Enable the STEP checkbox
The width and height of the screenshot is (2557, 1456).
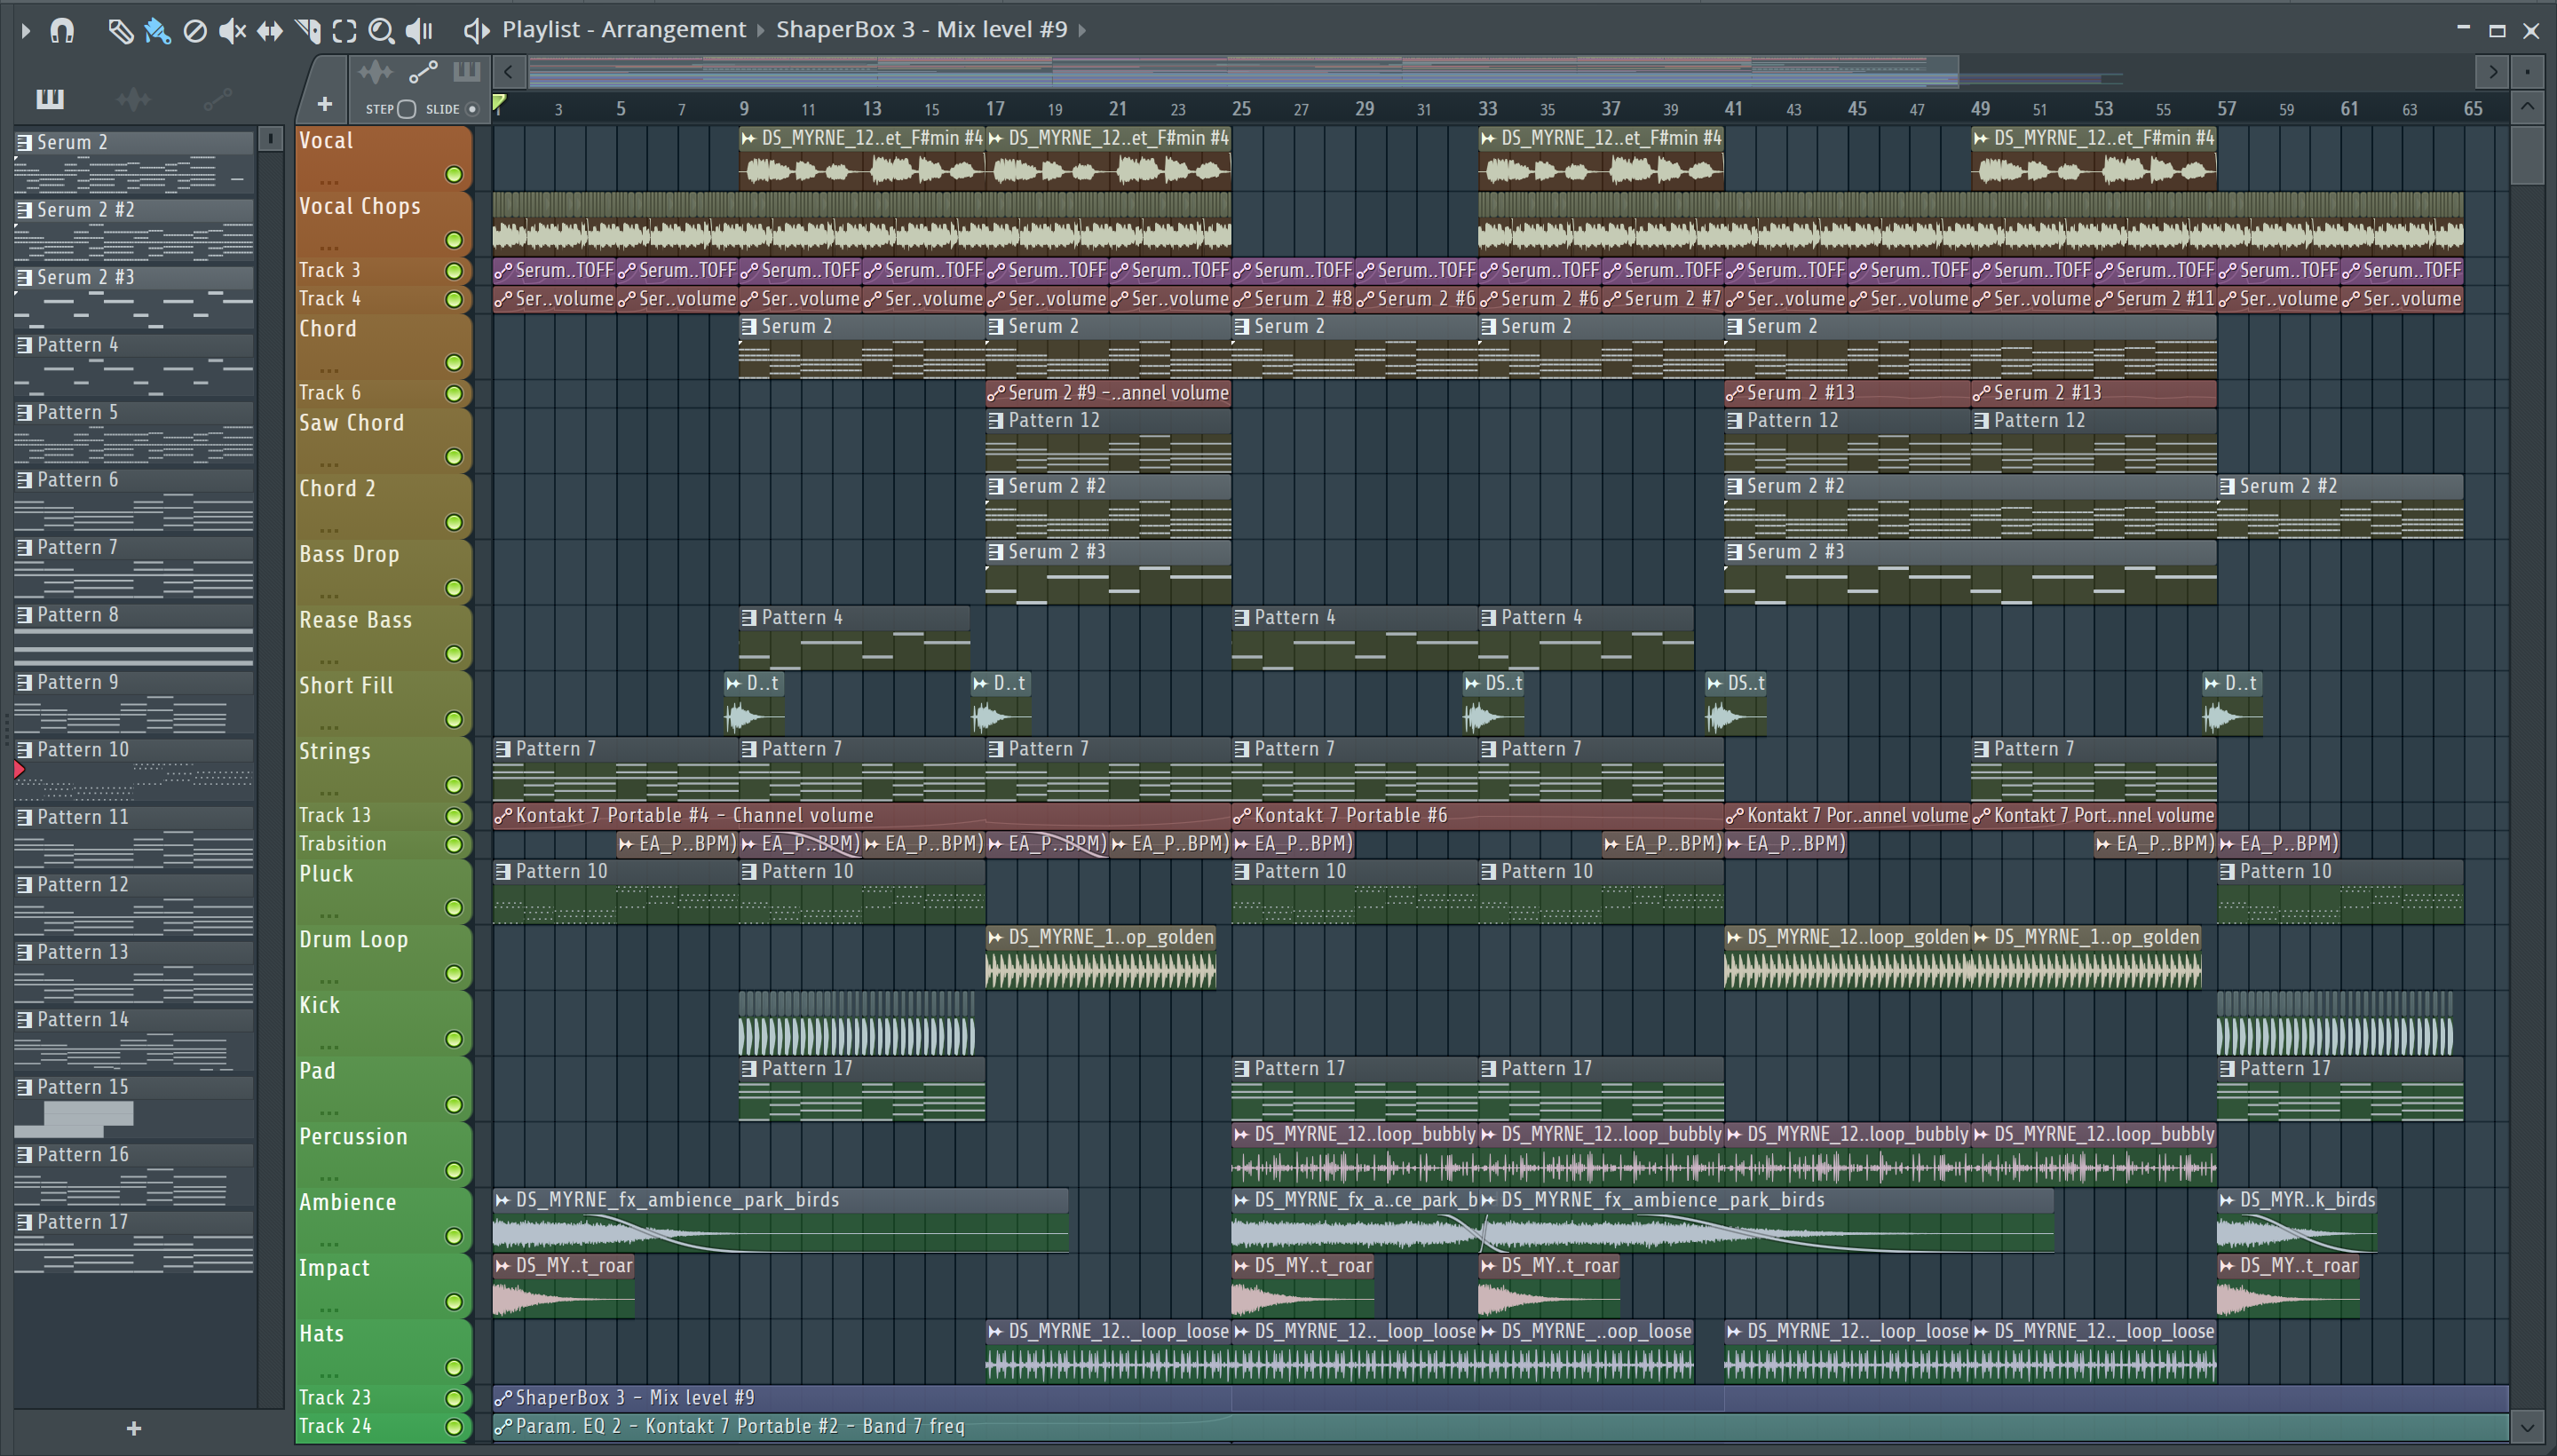(406, 109)
